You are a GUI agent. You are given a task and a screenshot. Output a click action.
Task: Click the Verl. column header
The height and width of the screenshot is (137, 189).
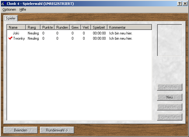click(86, 27)
